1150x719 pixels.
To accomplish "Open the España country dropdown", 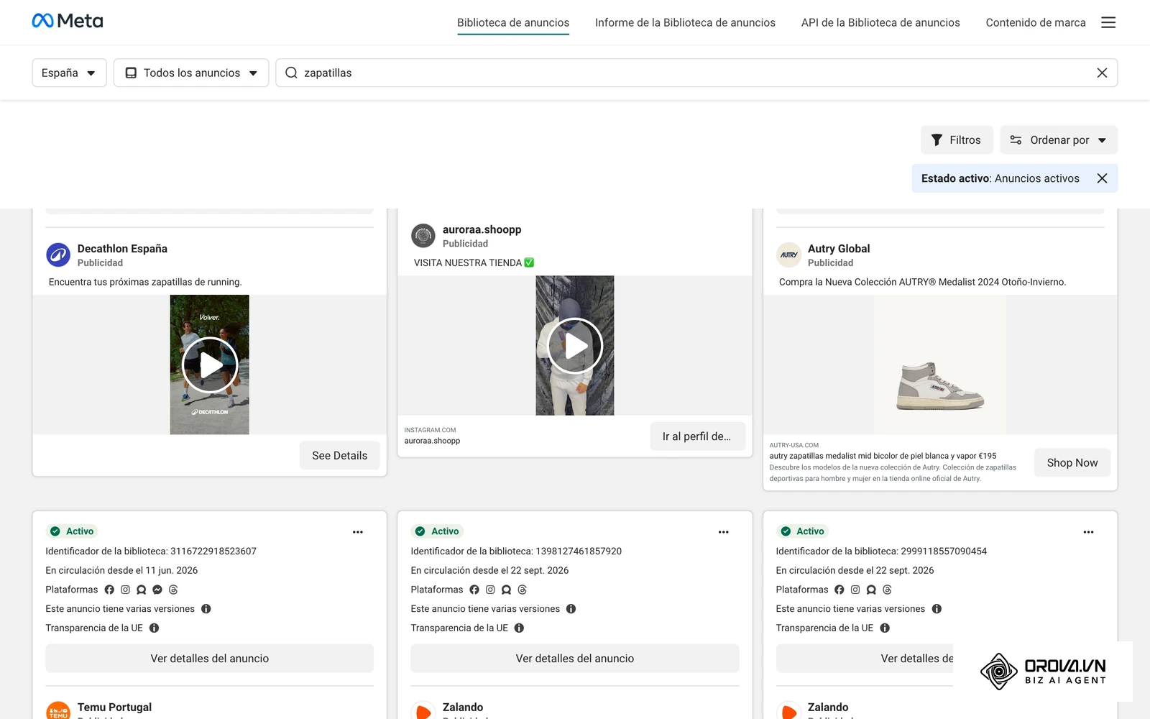I will click(x=69, y=73).
